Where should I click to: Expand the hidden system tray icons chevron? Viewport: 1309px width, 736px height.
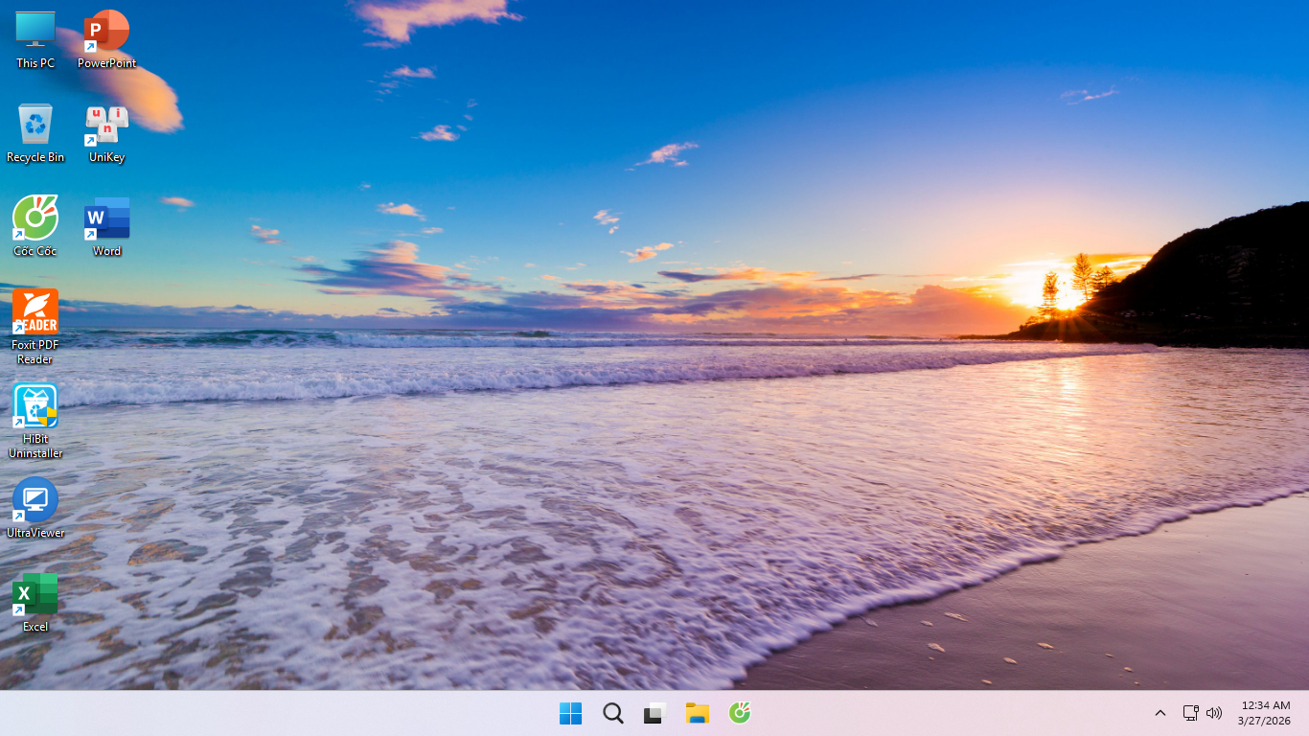tap(1160, 713)
